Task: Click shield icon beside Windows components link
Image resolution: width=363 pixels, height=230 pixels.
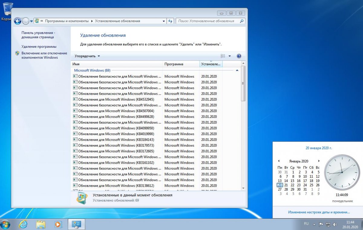Action: point(17,53)
